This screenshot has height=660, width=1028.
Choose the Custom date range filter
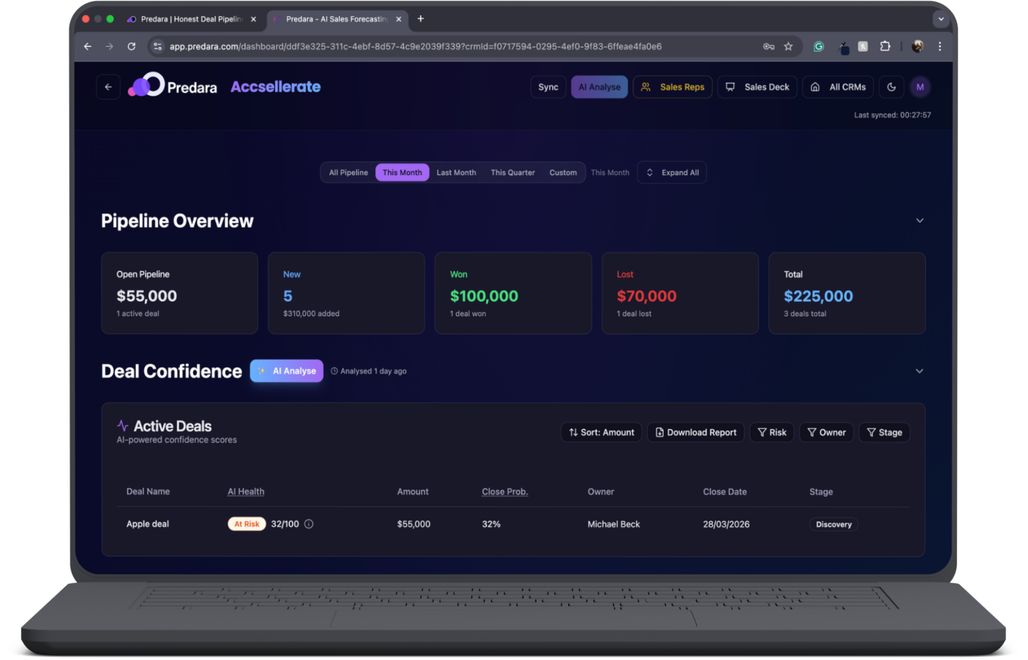coord(563,172)
